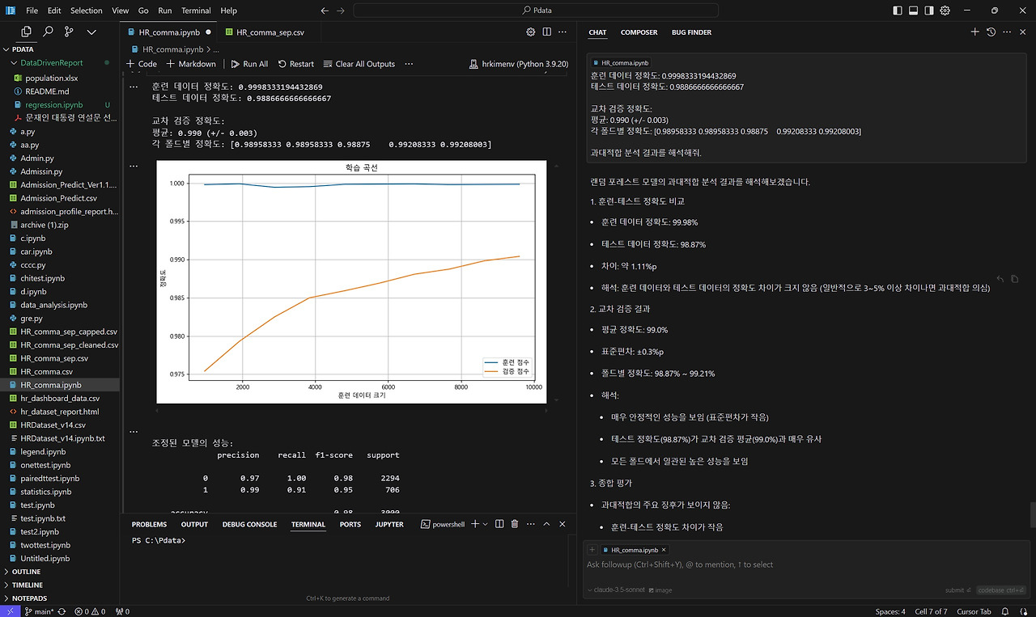Open notifications bell in status bar

tap(1007, 611)
